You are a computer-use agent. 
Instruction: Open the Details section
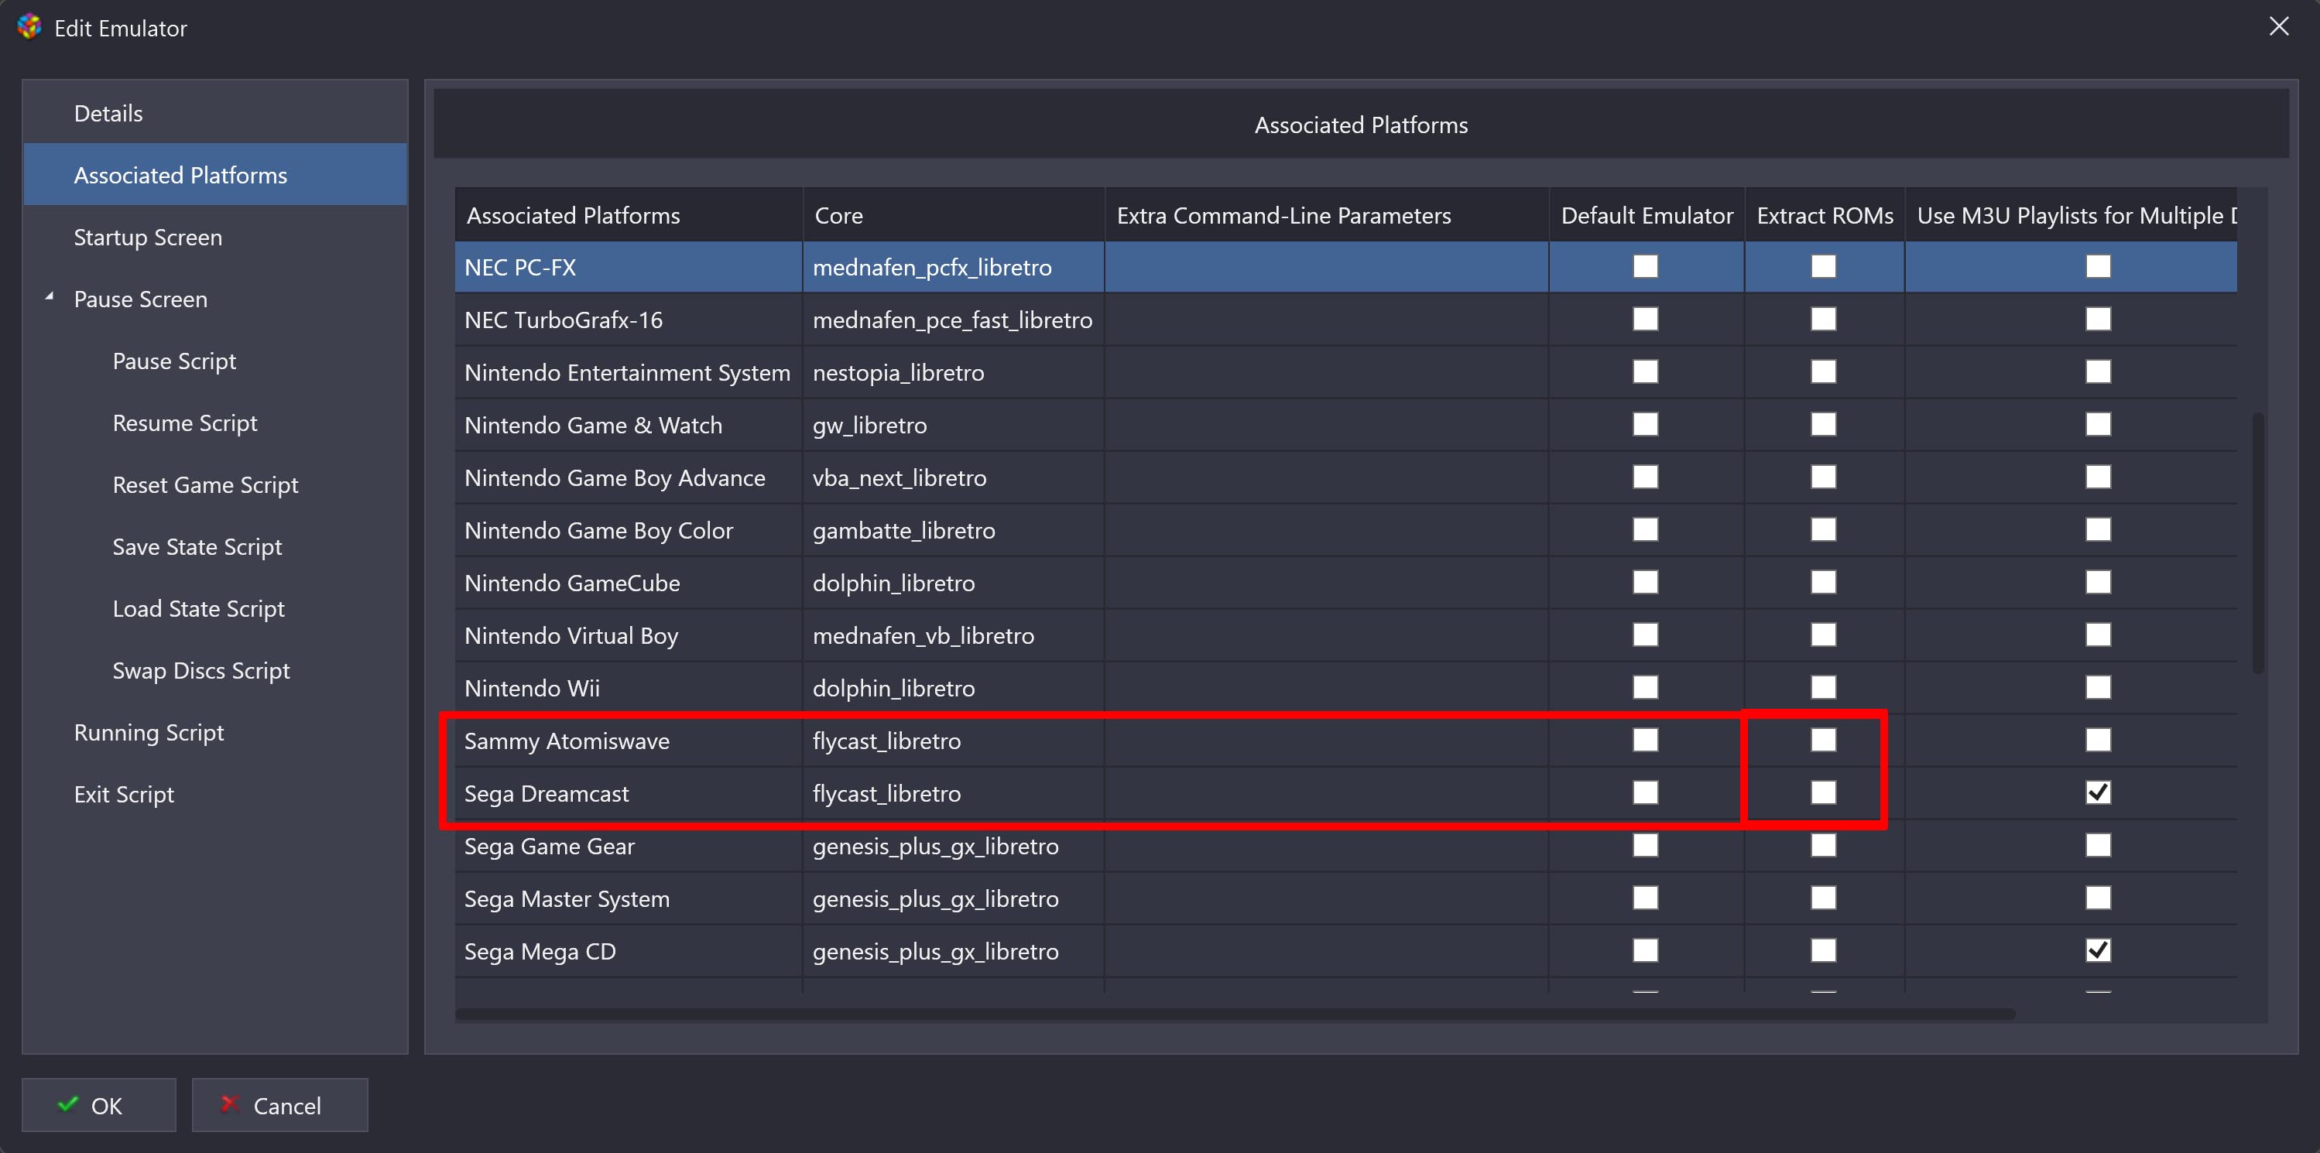coord(215,112)
